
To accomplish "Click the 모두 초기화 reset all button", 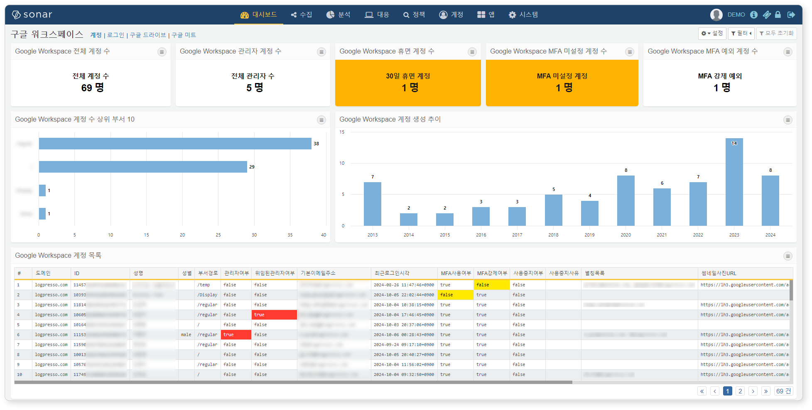I will [776, 33].
